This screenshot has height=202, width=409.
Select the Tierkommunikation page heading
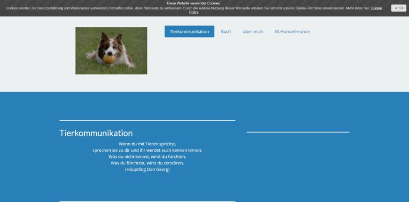click(96, 133)
